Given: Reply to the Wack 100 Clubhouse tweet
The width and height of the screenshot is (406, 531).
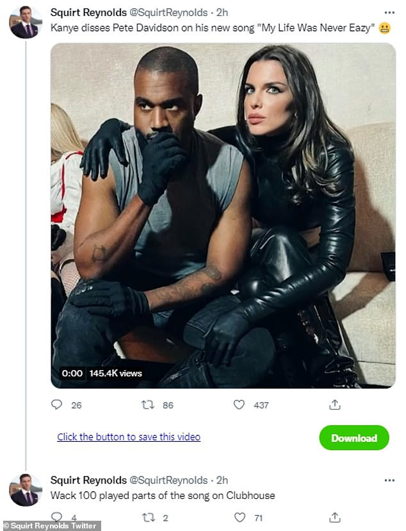Looking at the screenshot, I should (57, 517).
